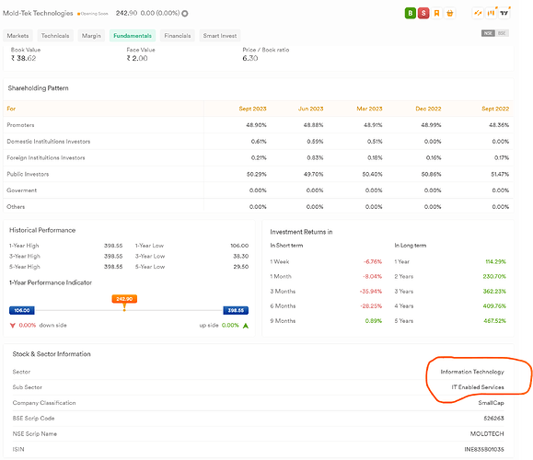This screenshot has width=533, height=460.
Task: Click Foreign Institutions Investors row label
Action: (46, 157)
